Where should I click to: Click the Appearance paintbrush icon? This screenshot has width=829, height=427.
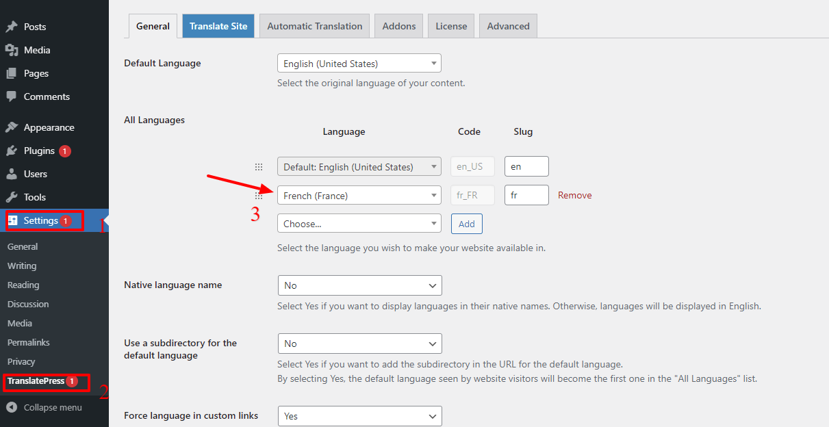[x=11, y=127]
